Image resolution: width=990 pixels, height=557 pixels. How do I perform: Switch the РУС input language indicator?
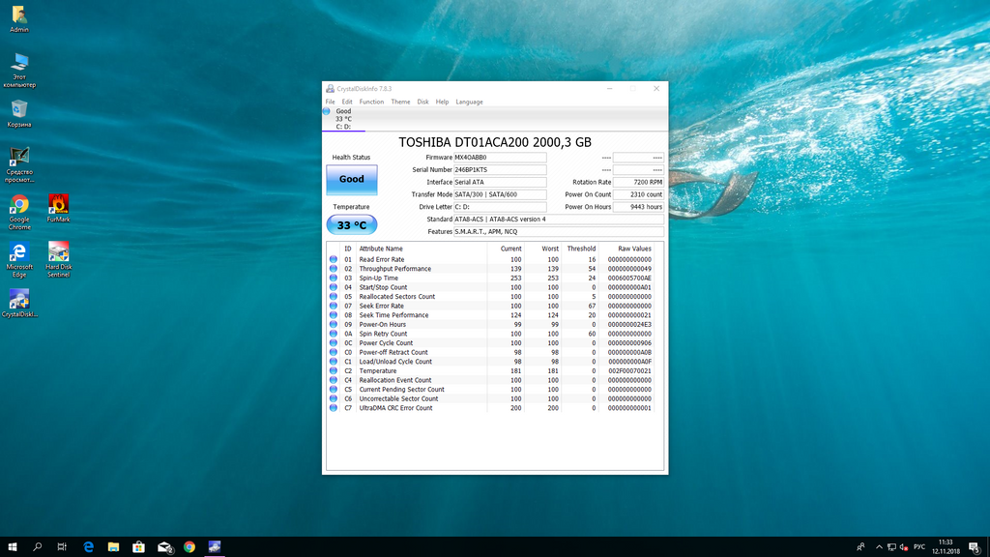coord(919,547)
